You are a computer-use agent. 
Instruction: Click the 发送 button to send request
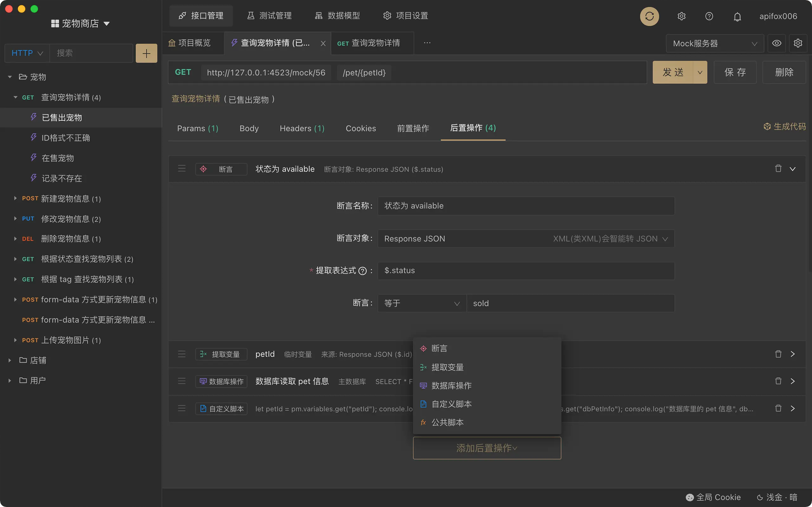click(673, 72)
